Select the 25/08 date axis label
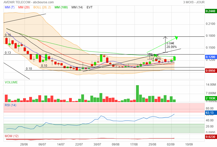The width and height of the screenshot is (217, 147). (x=152, y=144)
